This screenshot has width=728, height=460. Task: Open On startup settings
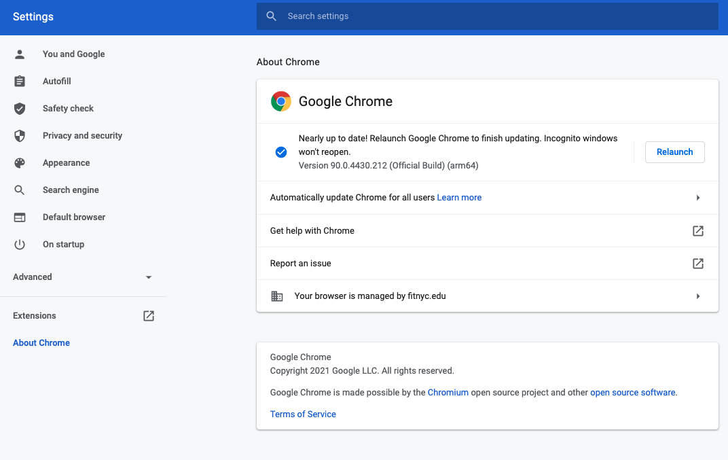[x=63, y=245]
